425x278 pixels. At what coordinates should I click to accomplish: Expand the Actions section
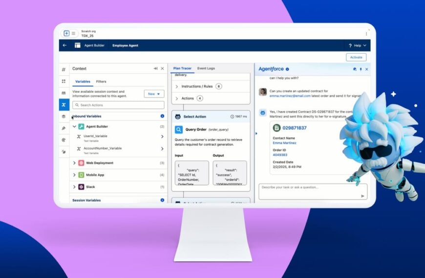177,99
